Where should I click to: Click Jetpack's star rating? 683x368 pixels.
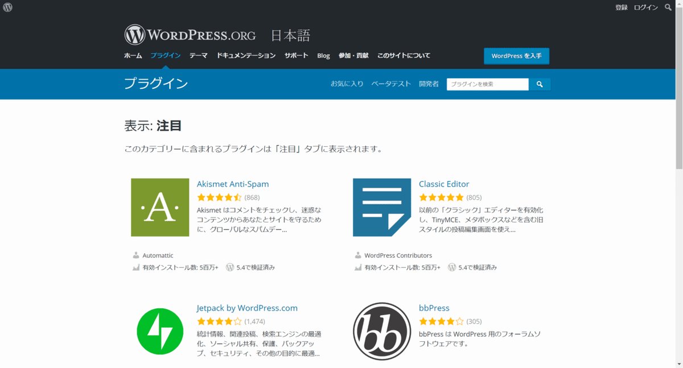click(219, 321)
